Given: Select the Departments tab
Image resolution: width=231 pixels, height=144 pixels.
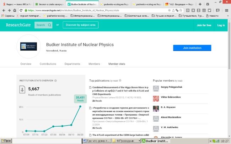Looking at the screenshot, I should pos(72,64).
